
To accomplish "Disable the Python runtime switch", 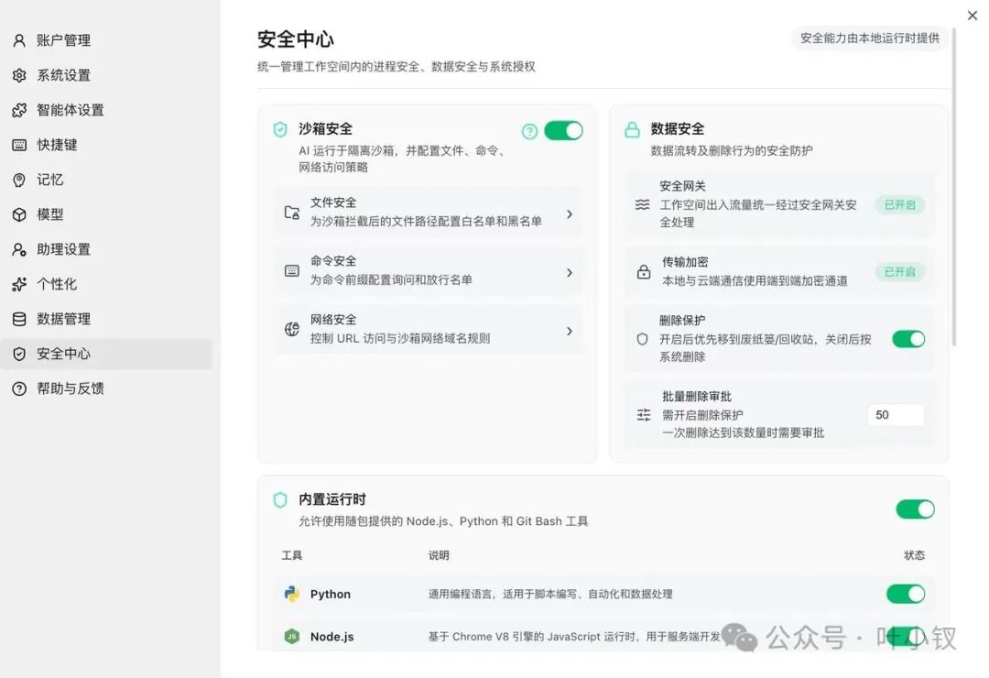I will (x=906, y=594).
